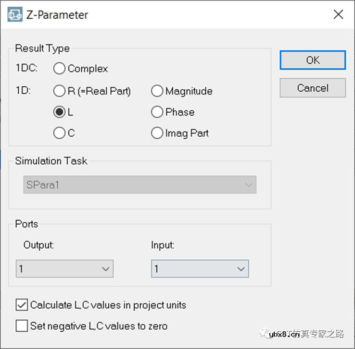The width and height of the screenshot is (355, 349).
Task: Close the Z-Parameter dialog window
Action: 338,15
